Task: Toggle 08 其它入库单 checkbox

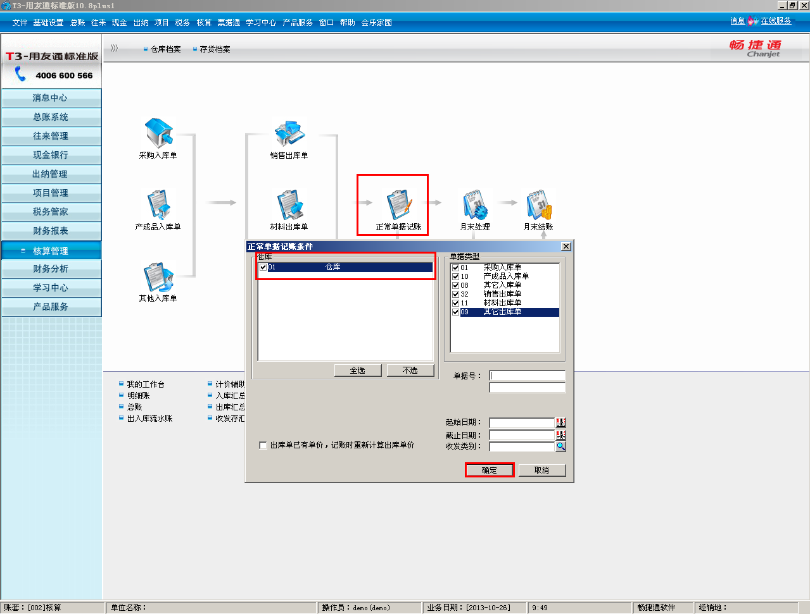Action: tap(455, 285)
